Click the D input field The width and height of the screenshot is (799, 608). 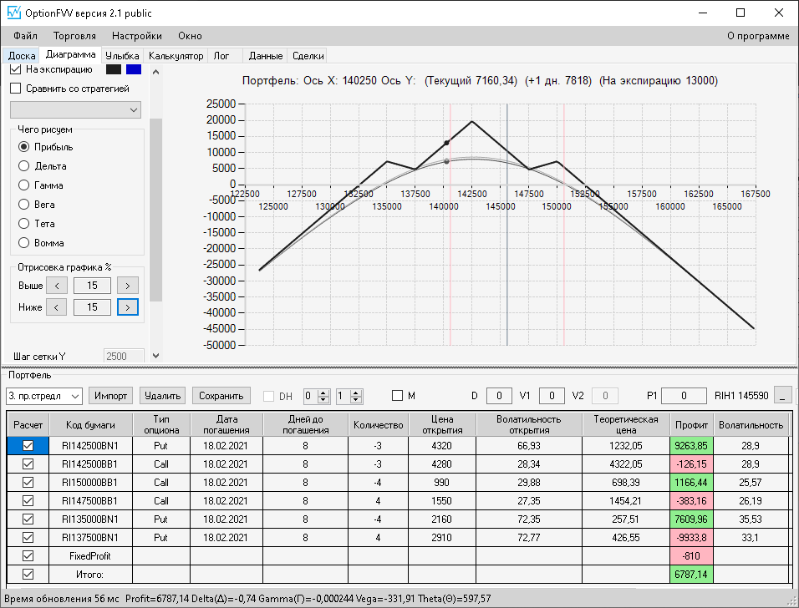click(x=499, y=396)
